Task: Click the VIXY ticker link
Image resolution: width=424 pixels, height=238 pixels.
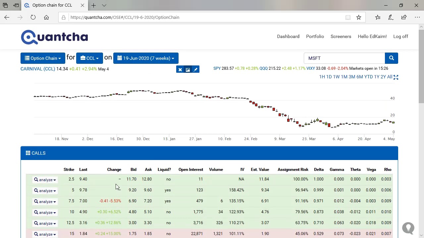Action: tap(310, 68)
